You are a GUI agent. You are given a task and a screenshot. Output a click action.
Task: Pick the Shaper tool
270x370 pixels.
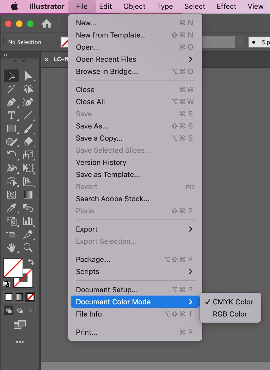12,142
